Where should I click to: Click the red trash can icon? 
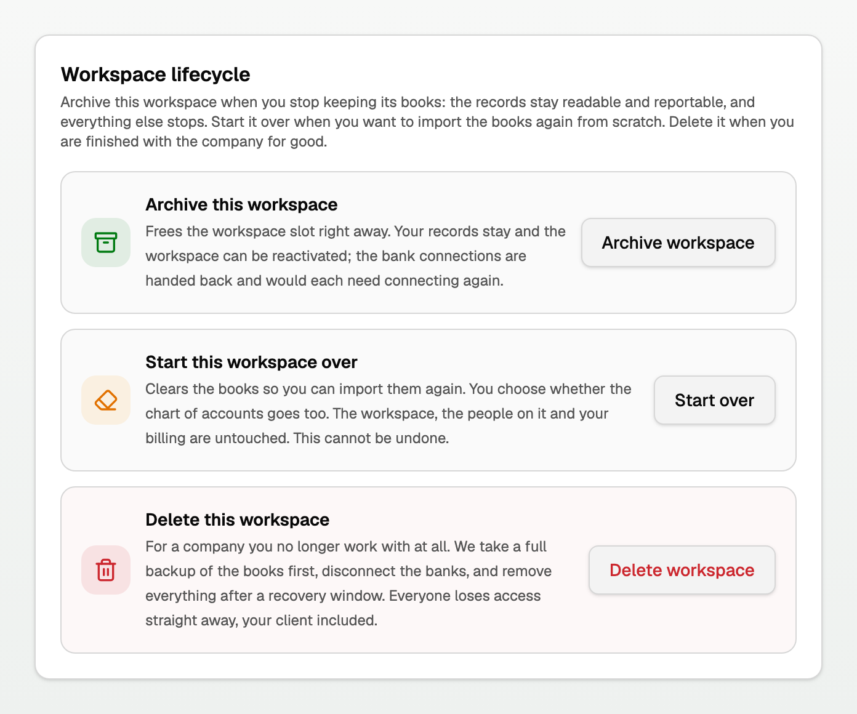tap(106, 570)
